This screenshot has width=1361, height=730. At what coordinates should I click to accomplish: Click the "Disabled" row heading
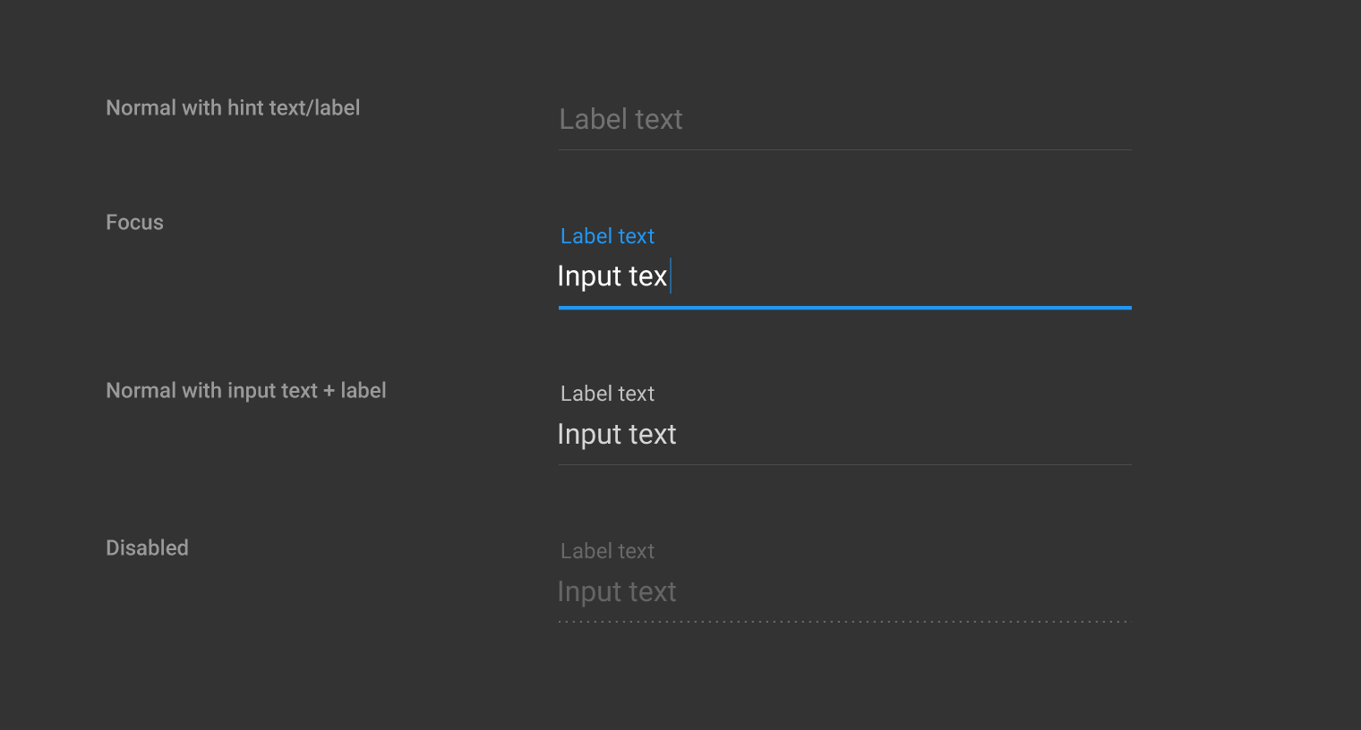[x=147, y=548]
